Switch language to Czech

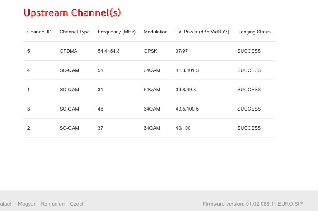(77, 204)
